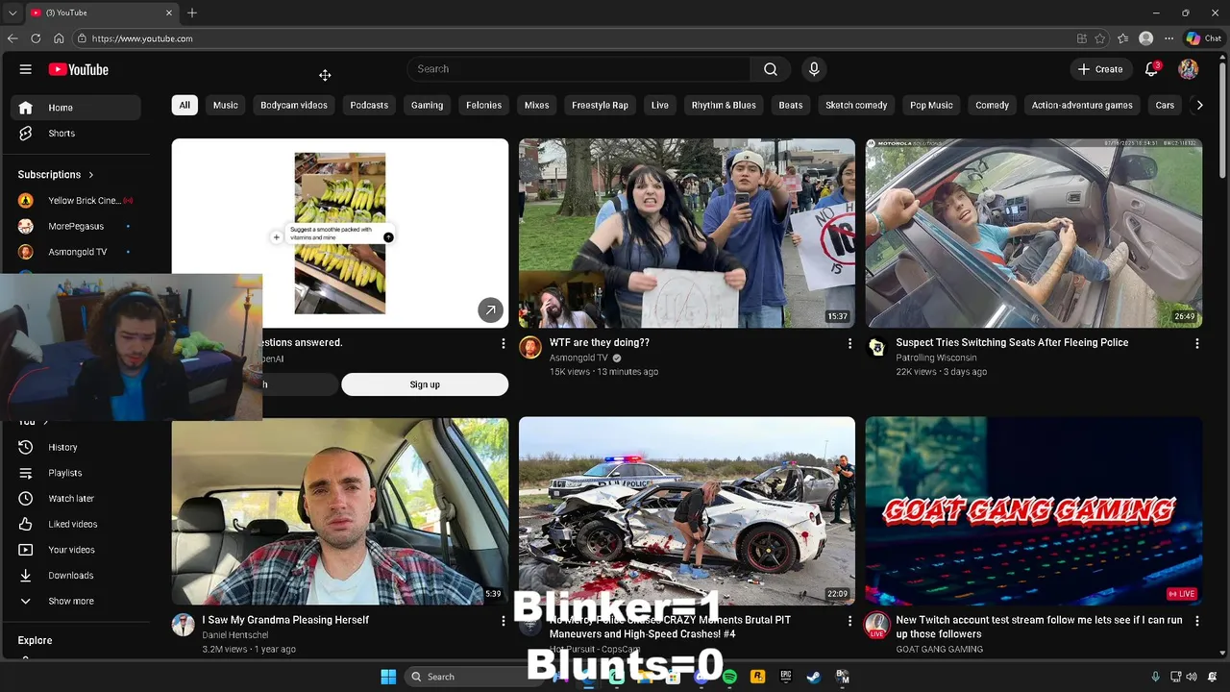Play the WTF are they doing thumbnail
Screen dimensions: 1230x692
[687, 234]
